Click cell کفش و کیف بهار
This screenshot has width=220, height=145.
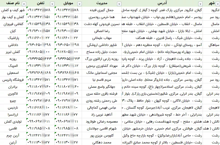13,17
